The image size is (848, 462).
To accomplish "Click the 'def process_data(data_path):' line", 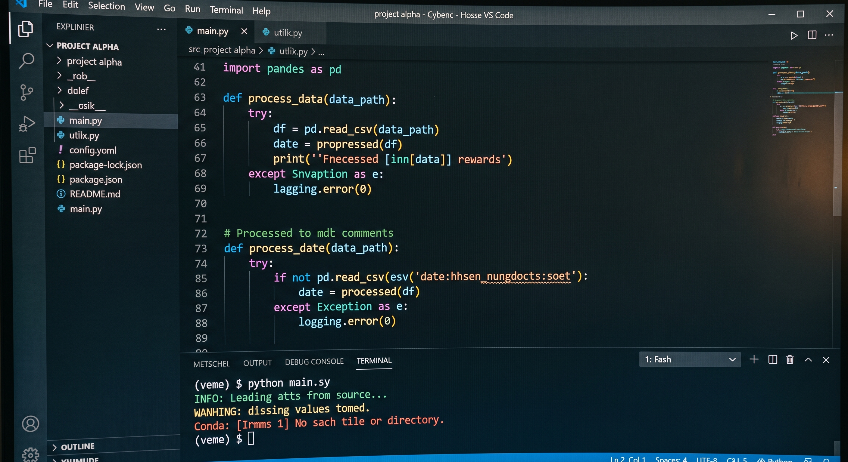I will [310, 99].
